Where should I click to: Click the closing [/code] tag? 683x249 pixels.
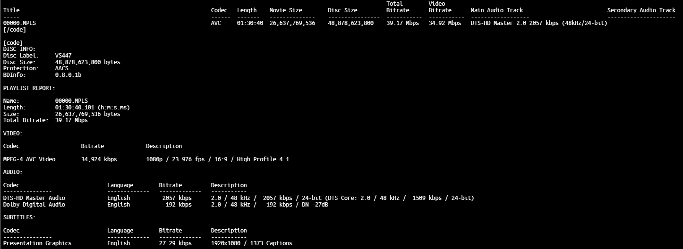point(15,30)
